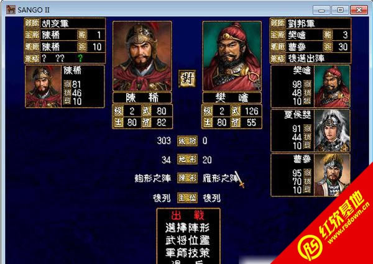The height and width of the screenshot is (264, 373).
Task: Click the large 樊噲 portrait
Action: [x=232, y=56]
